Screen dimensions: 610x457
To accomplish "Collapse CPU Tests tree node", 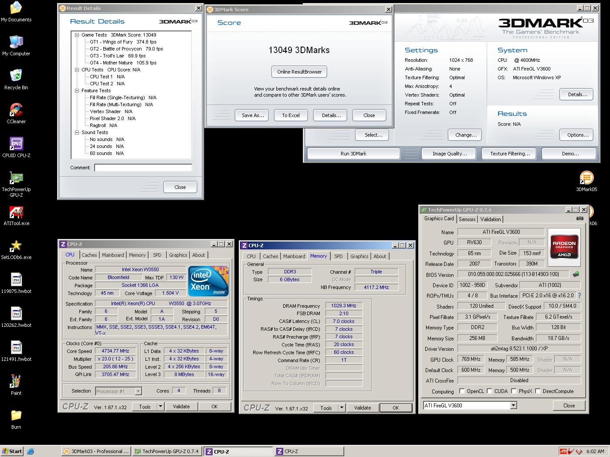I will [x=77, y=70].
